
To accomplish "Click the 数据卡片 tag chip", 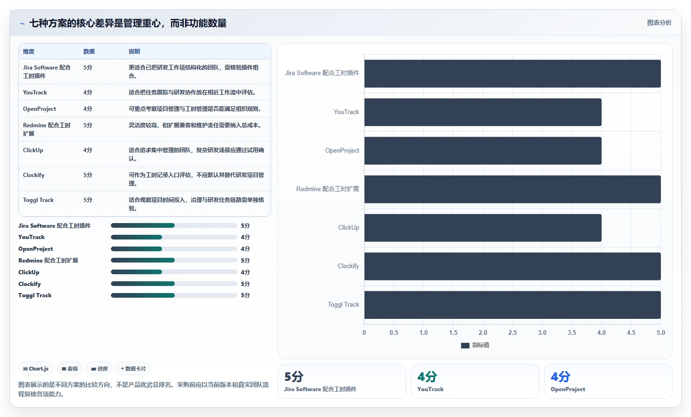I will [133, 369].
